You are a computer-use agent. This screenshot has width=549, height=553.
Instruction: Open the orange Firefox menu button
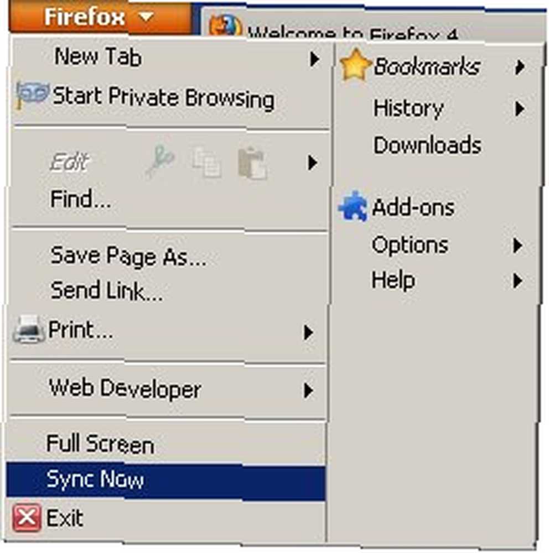pos(100,17)
